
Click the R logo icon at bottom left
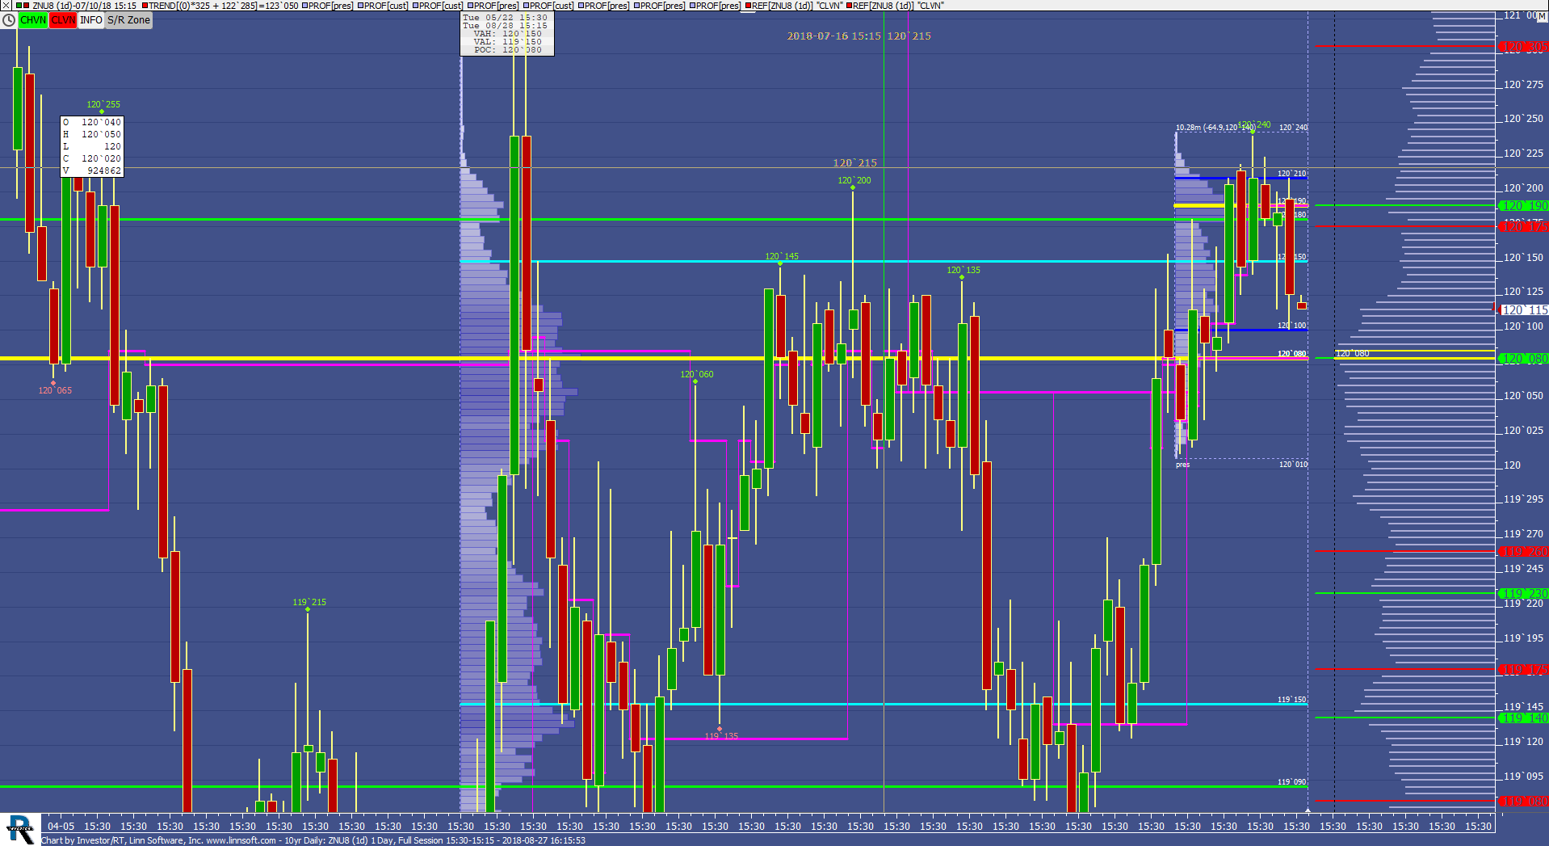[x=20, y=830]
